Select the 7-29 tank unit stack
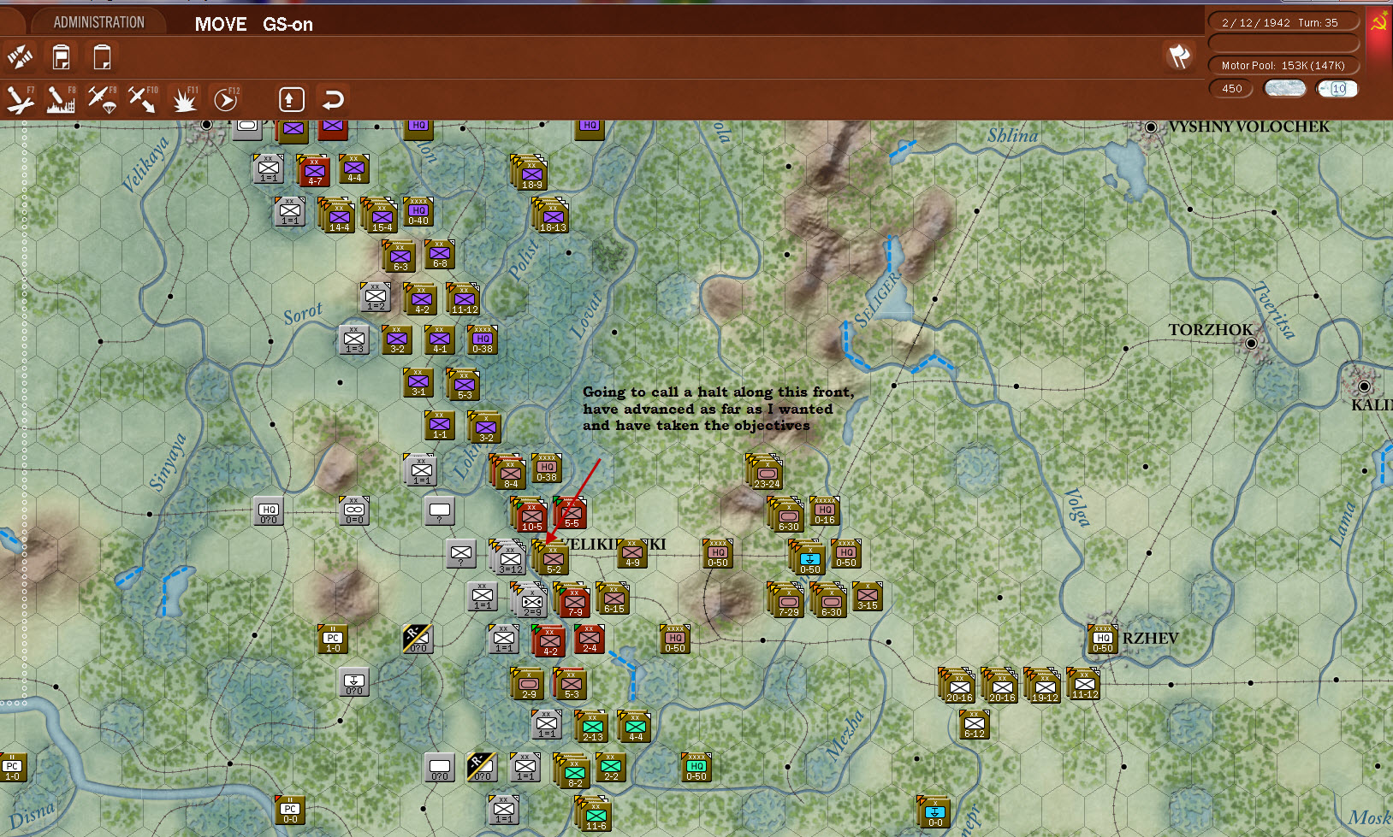 (786, 599)
